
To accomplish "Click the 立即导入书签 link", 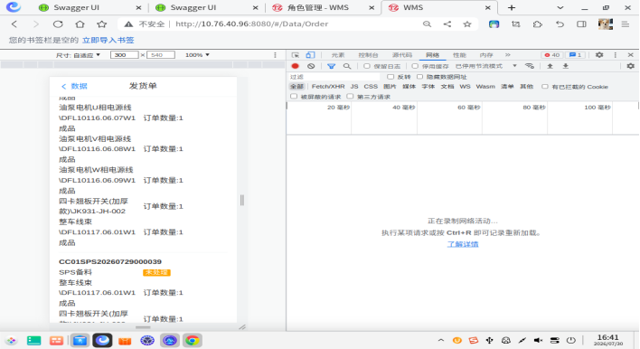I will [108, 40].
